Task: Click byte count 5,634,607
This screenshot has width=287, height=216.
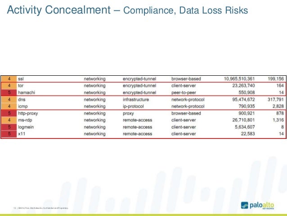Action: [245, 127]
